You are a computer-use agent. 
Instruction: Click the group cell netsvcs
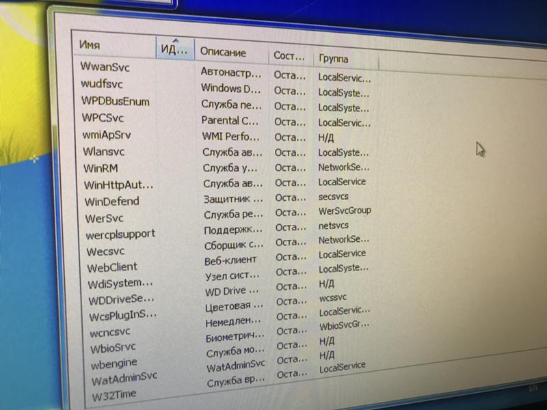[x=334, y=225]
